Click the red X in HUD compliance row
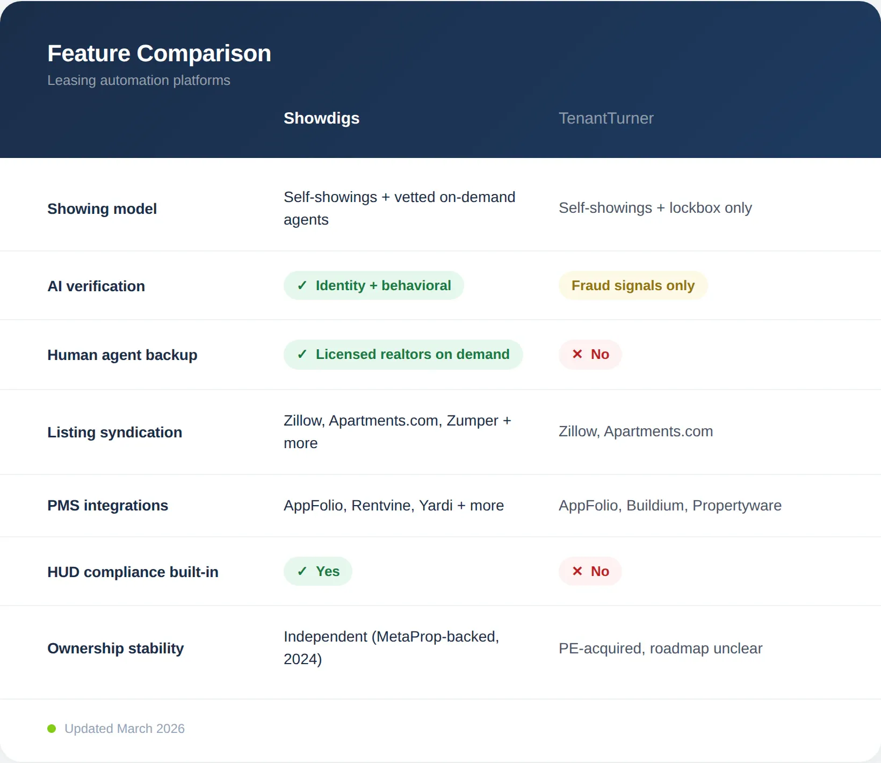This screenshot has width=881, height=763. pos(577,571)
